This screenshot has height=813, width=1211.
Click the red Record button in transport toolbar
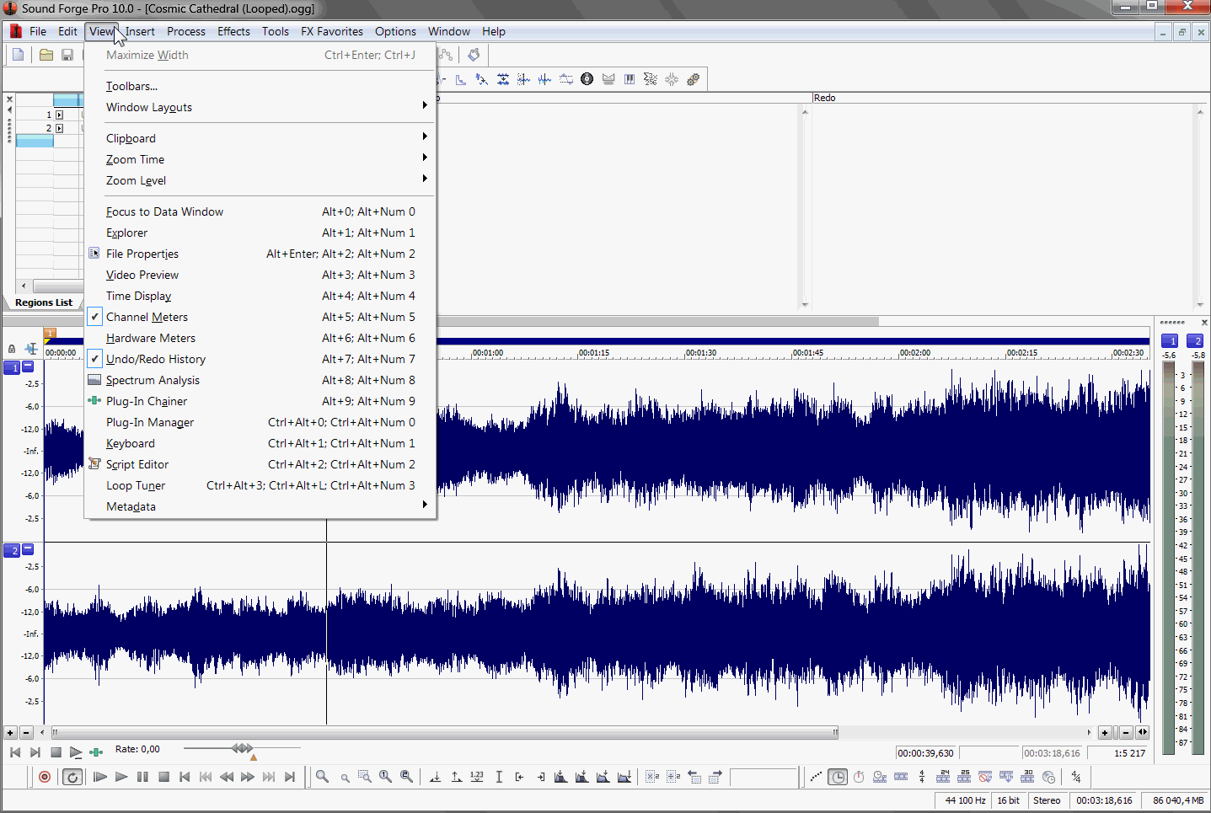click(x=45, y=777)
